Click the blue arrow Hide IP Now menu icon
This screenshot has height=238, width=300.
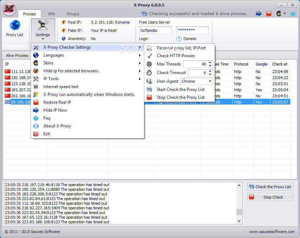[x=36, y=110]
